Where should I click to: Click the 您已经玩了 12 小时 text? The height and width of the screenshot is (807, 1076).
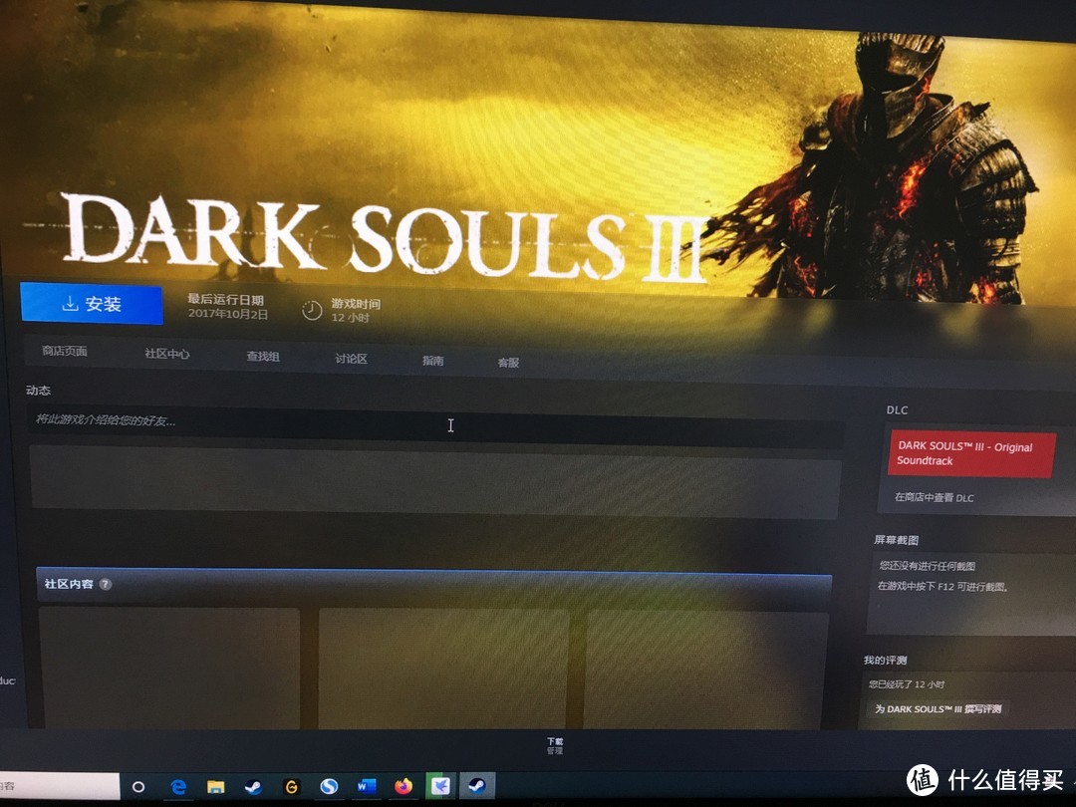(x=907, y=684)
